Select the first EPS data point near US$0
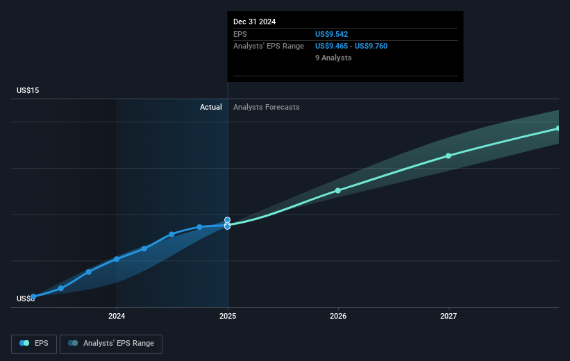The image size is (570, 361). point(33,296)
